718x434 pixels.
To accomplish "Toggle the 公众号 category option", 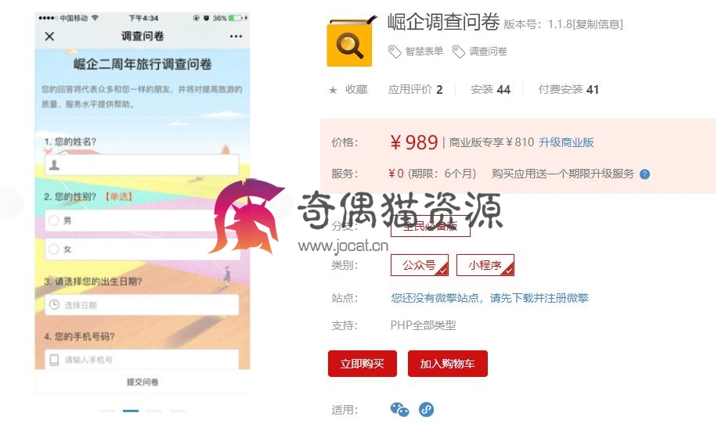I will pyautogui.click(x=420, y=265).
